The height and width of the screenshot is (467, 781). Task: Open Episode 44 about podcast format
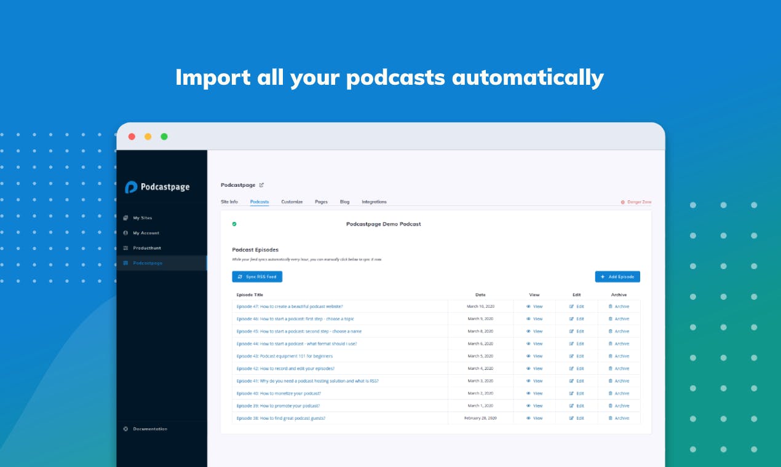(296, 343)
